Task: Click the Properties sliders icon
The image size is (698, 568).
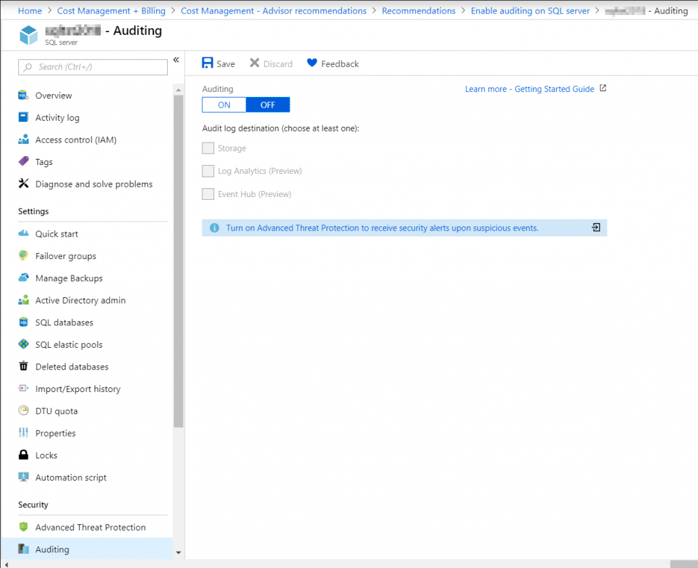Action: (x=23, y=432)
